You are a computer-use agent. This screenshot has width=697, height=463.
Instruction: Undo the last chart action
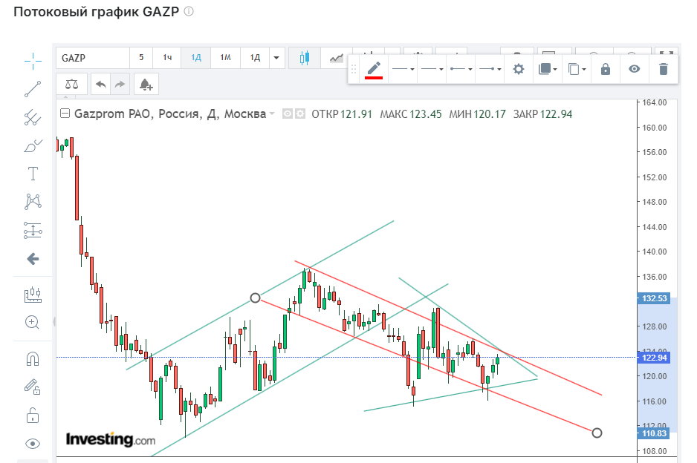[101, 85]
